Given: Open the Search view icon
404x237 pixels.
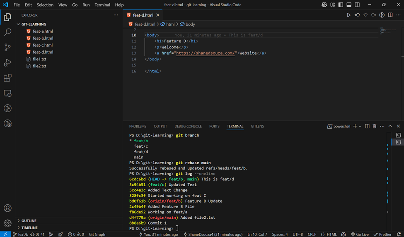Looking at the screenshot, I should (x=7, y=32).
